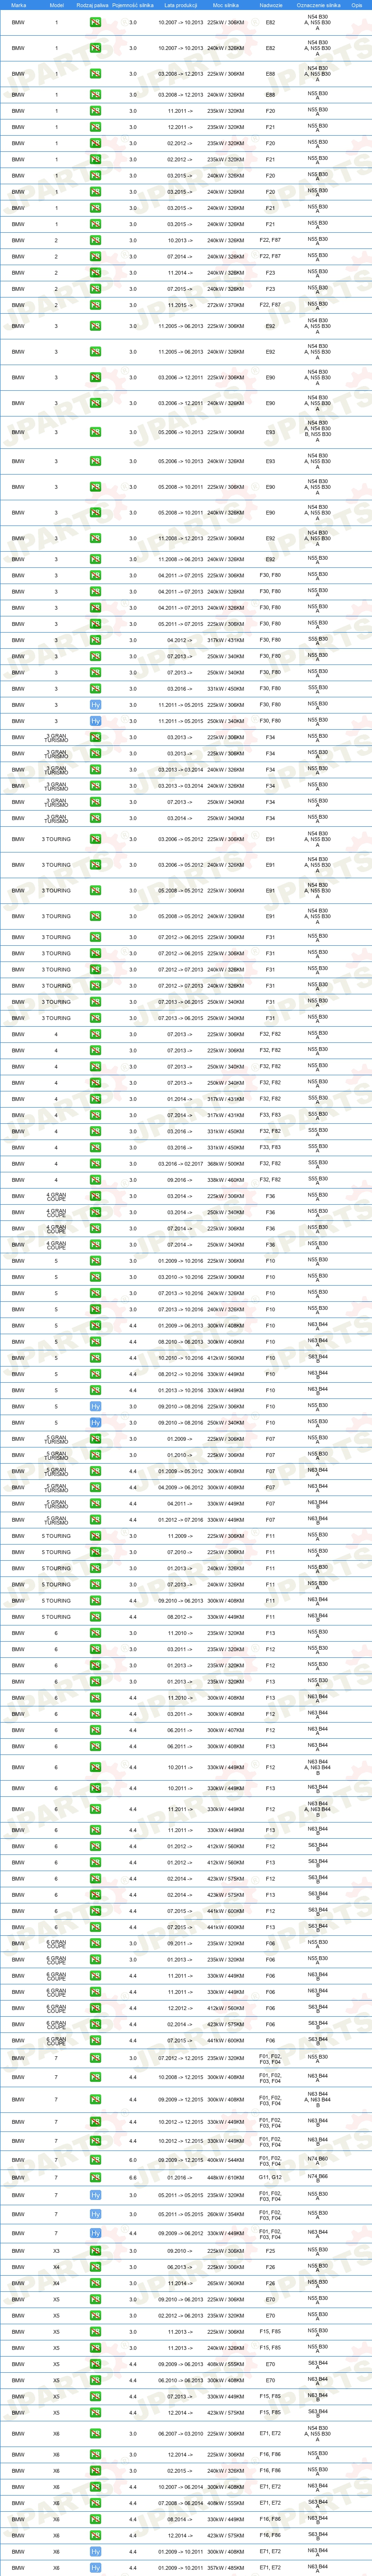
Task: Click petrol icon for BMW 4 338kW/460KM row
Action: pyautogui.click(x=95, y=1180)
